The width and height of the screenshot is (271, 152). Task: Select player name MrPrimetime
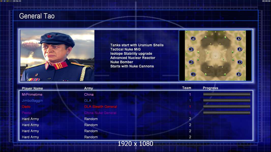tap(32, 94)
